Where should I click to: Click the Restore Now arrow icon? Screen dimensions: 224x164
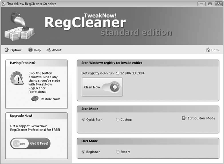click(35, 98)
